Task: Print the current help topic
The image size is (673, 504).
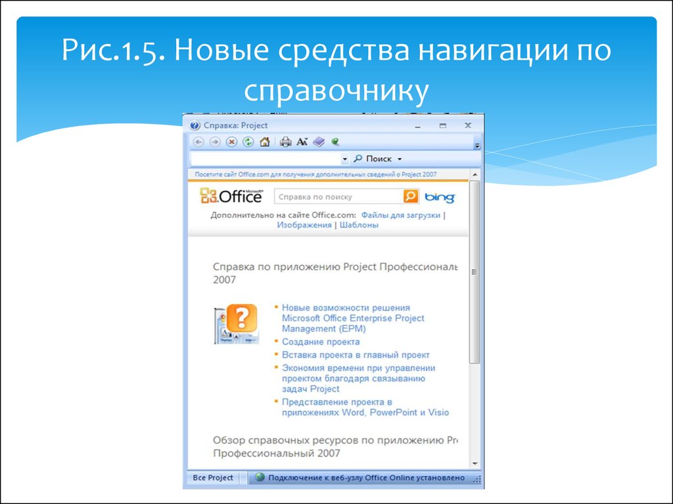Action: [x=285, y=142]
